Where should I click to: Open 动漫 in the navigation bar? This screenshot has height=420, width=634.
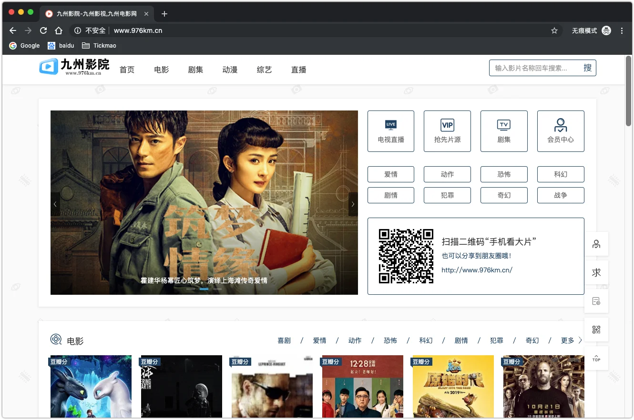click(230, 70)
